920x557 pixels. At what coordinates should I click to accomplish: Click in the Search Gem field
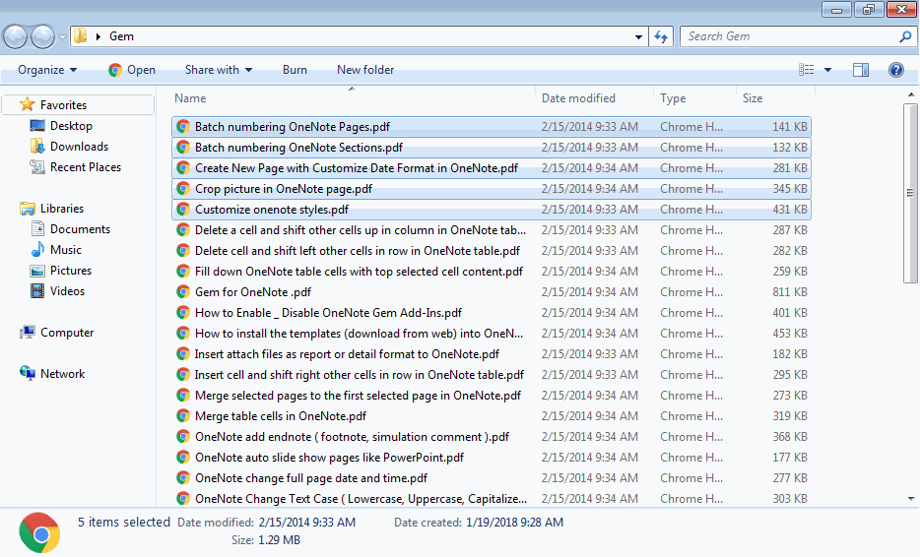[x=788, y=36]
